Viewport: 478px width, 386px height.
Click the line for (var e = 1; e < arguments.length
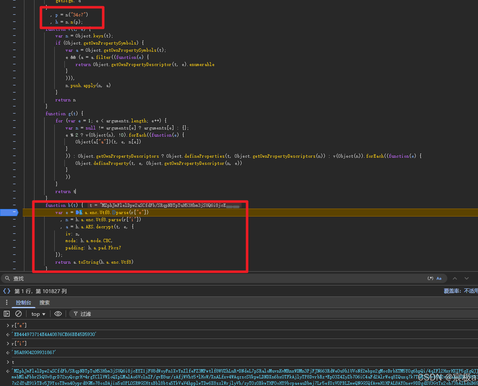coord(111,121)
